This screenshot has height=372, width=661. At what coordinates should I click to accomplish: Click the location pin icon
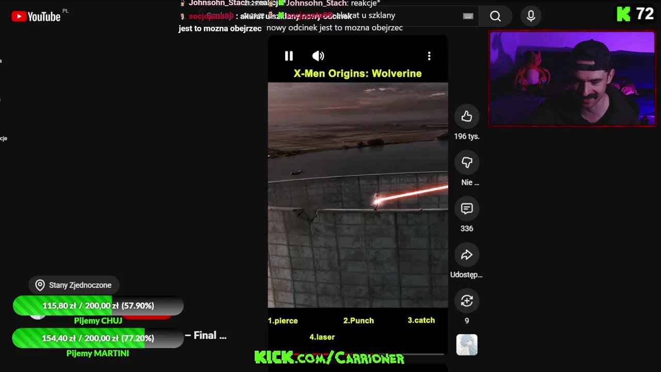point(40,285)
